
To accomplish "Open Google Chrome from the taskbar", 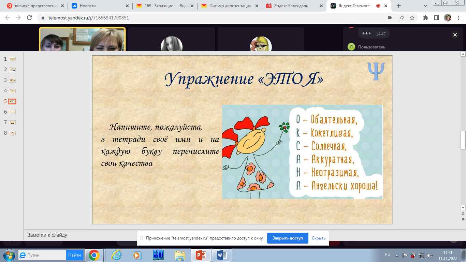I will (x=94, y=255).
